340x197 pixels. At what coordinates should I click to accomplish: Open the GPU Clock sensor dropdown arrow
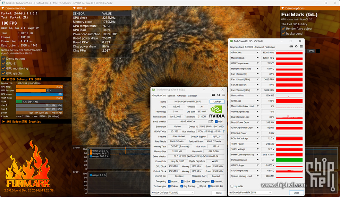tap(257, 52)
